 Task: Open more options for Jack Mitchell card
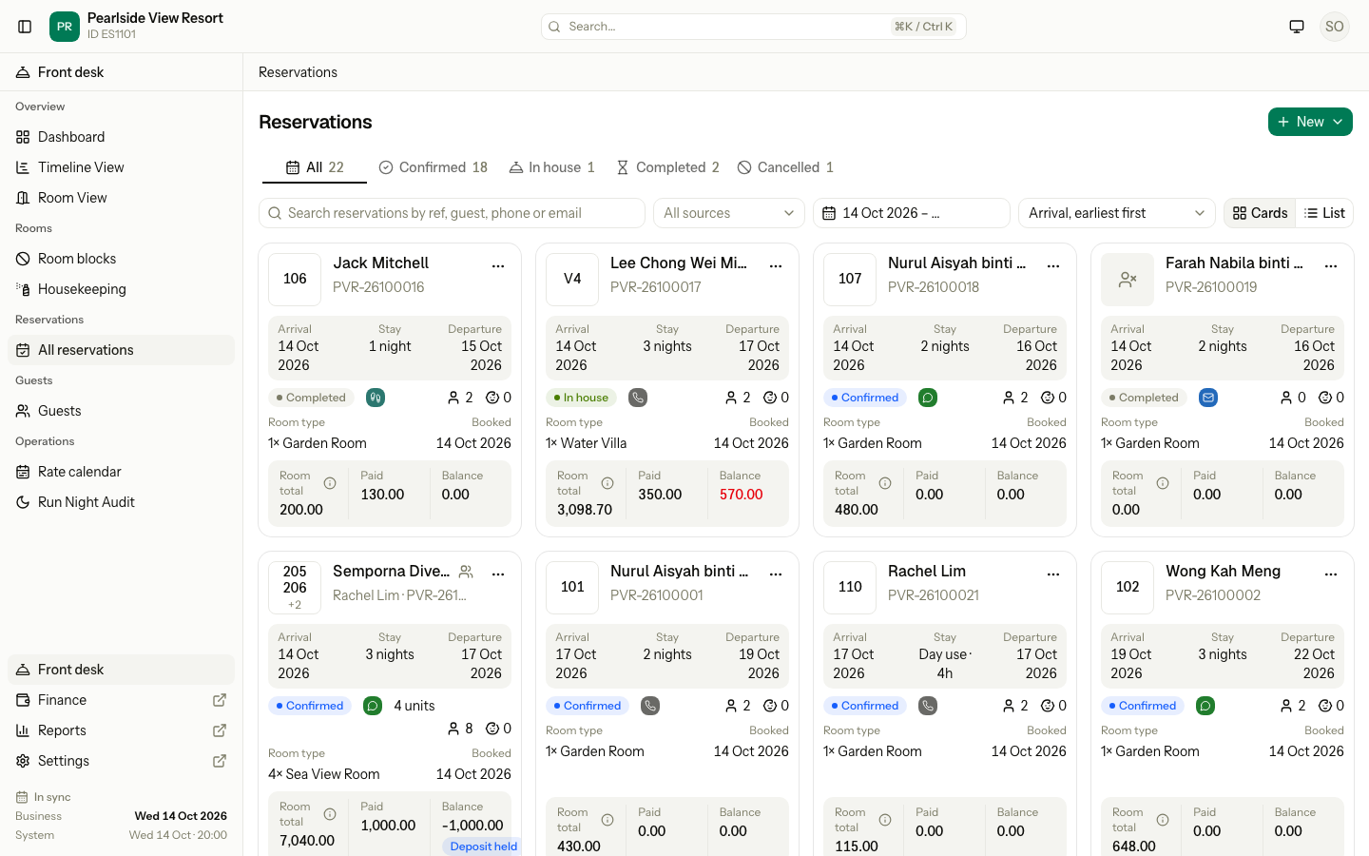point(498,266)
